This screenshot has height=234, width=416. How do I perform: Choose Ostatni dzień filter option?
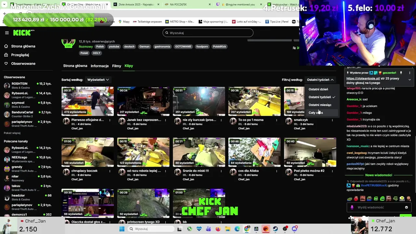pos(318,89)
